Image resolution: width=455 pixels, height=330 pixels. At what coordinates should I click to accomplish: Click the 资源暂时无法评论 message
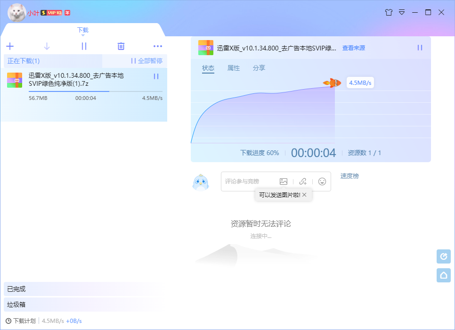260,223
